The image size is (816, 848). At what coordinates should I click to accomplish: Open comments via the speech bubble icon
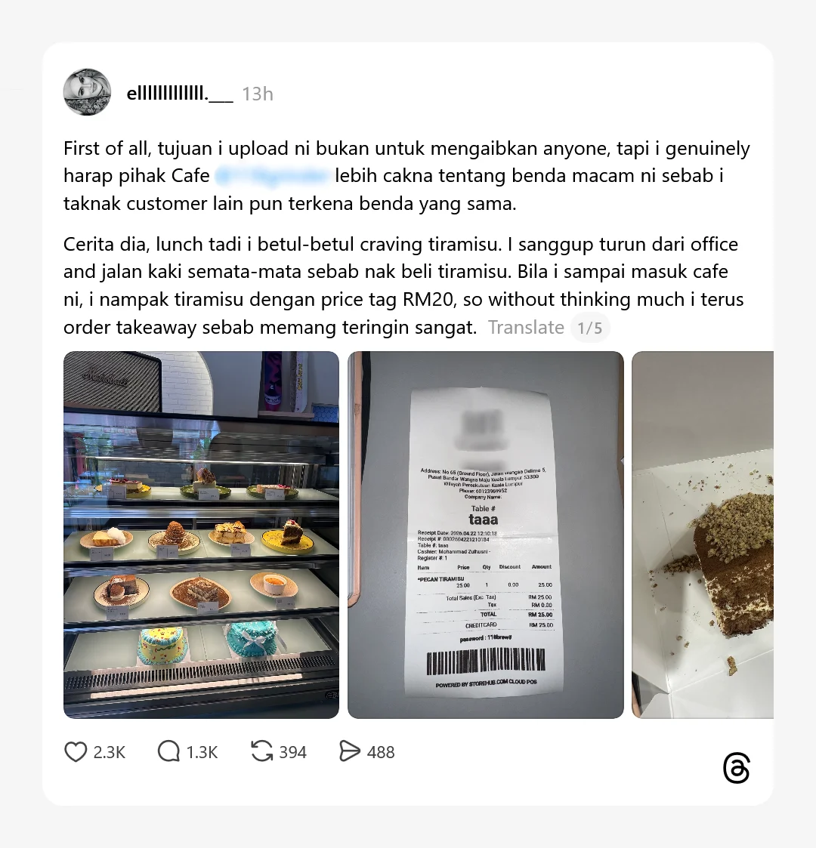(168, 751)
